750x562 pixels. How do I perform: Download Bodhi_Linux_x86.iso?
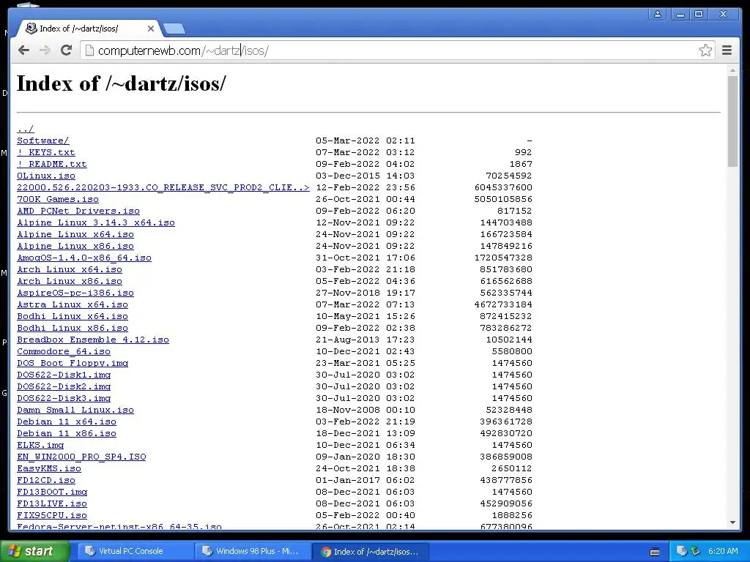73,328
